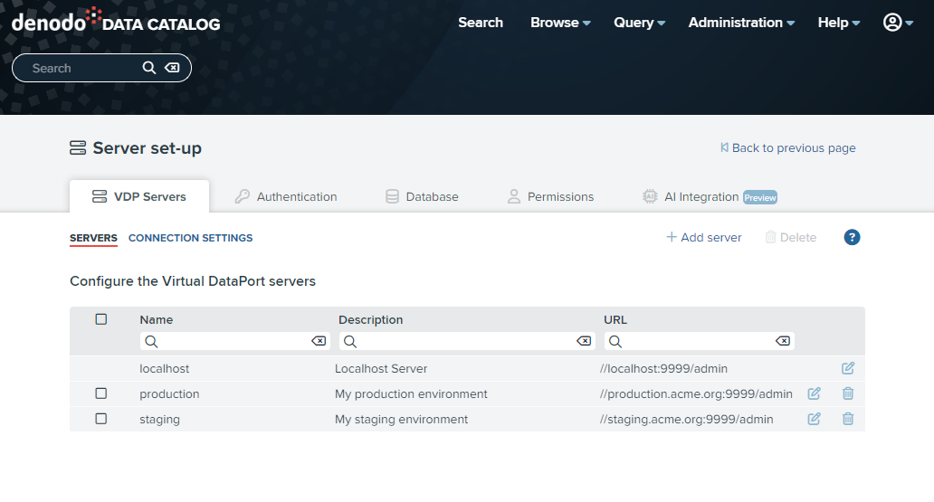Go back via Back to previous page

(x=787, y=147)
